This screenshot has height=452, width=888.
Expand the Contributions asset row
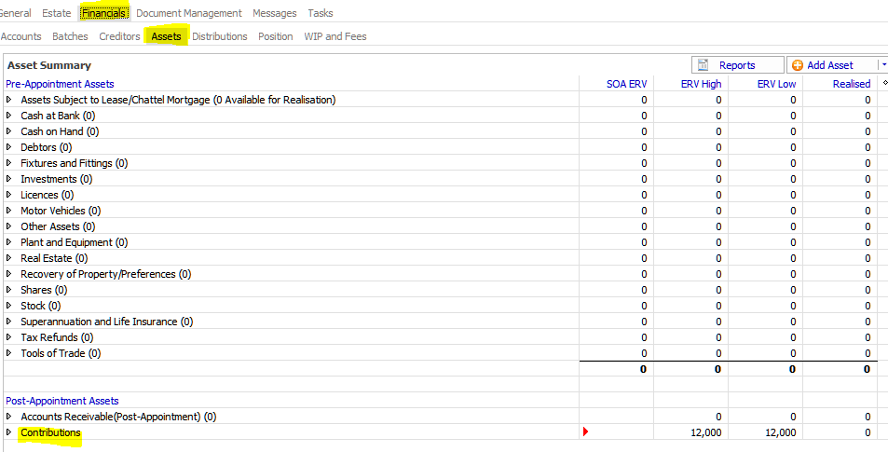tap(9, 432)
